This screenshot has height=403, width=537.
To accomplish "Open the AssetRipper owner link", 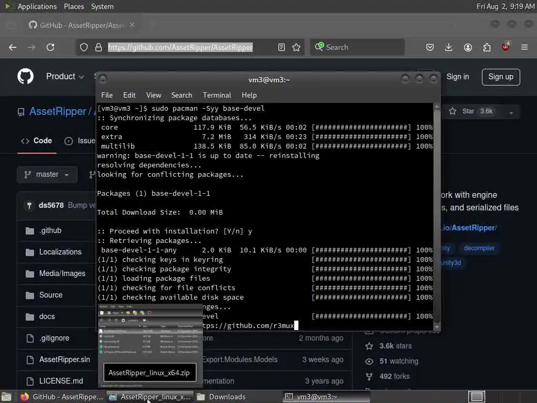I will coord(58,111).
